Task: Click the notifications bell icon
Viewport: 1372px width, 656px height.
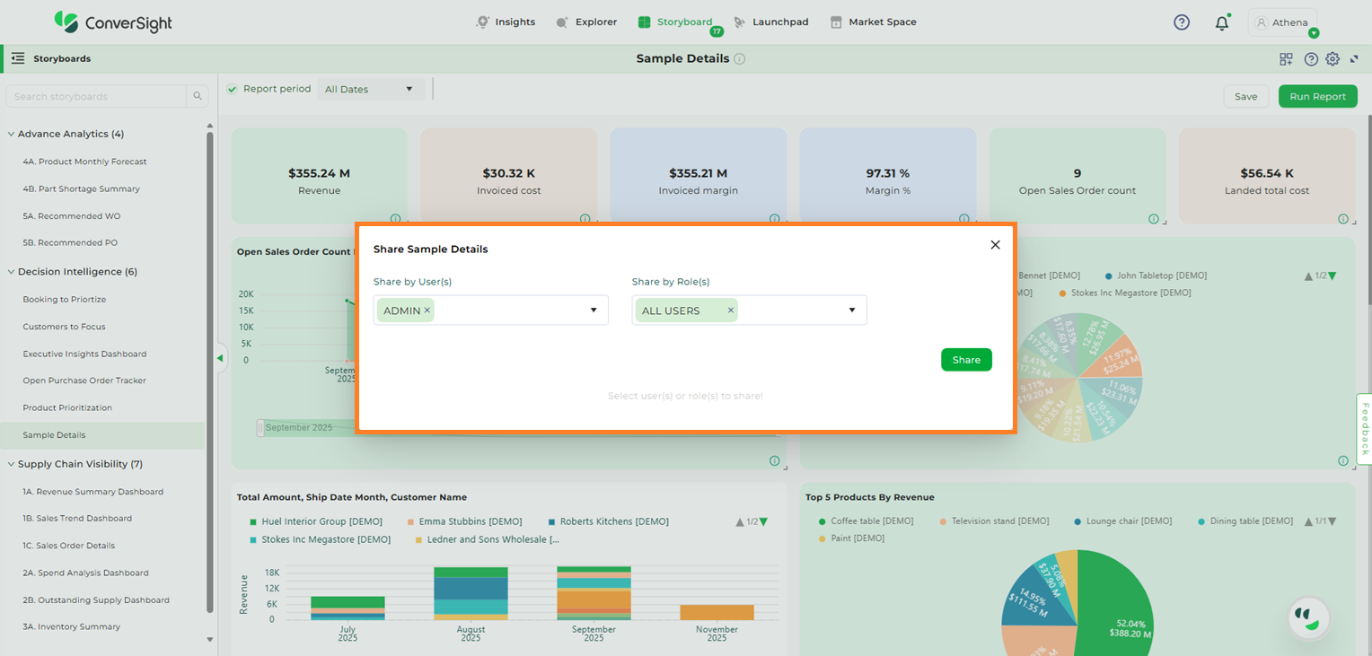Action: tap(1221, 23)
